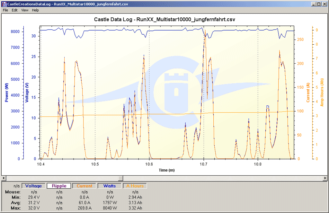The width and height of the screenshot is (329, 213).
Task: Click the horizontal scrollbar right arrow
Action: (x=325, y=178)
